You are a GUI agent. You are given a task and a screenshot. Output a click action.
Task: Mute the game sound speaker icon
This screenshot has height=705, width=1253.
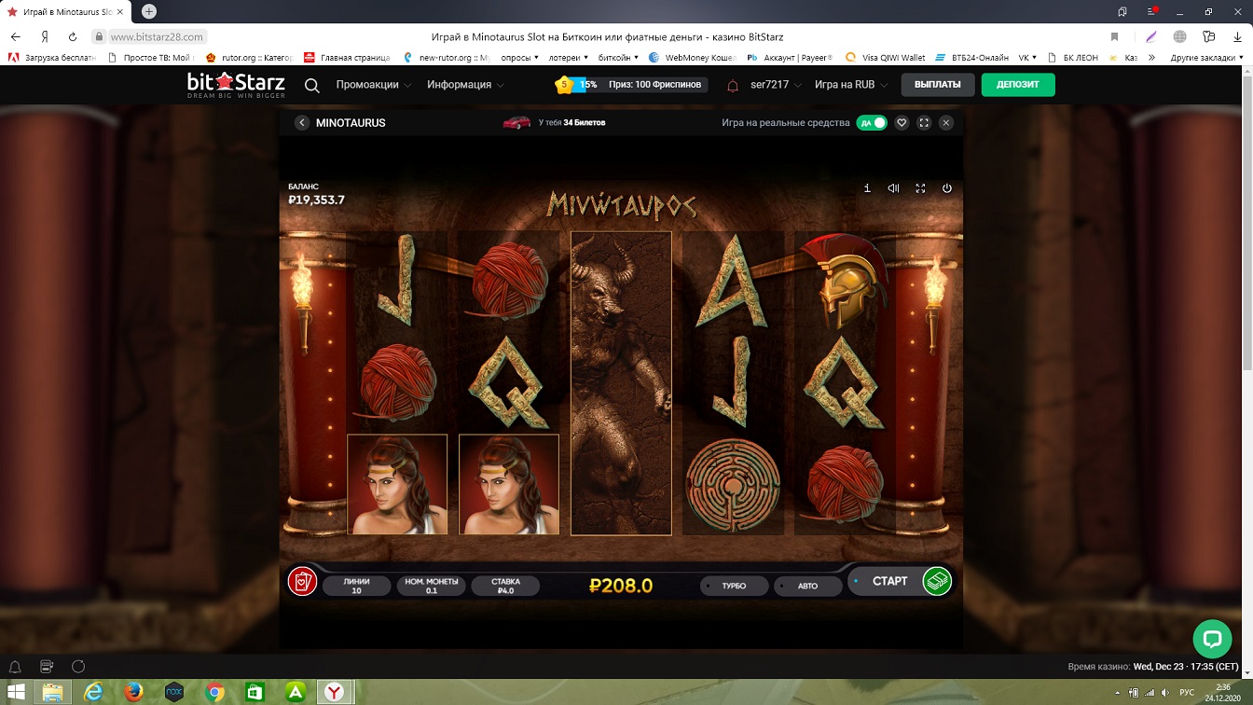coord(893,188)
